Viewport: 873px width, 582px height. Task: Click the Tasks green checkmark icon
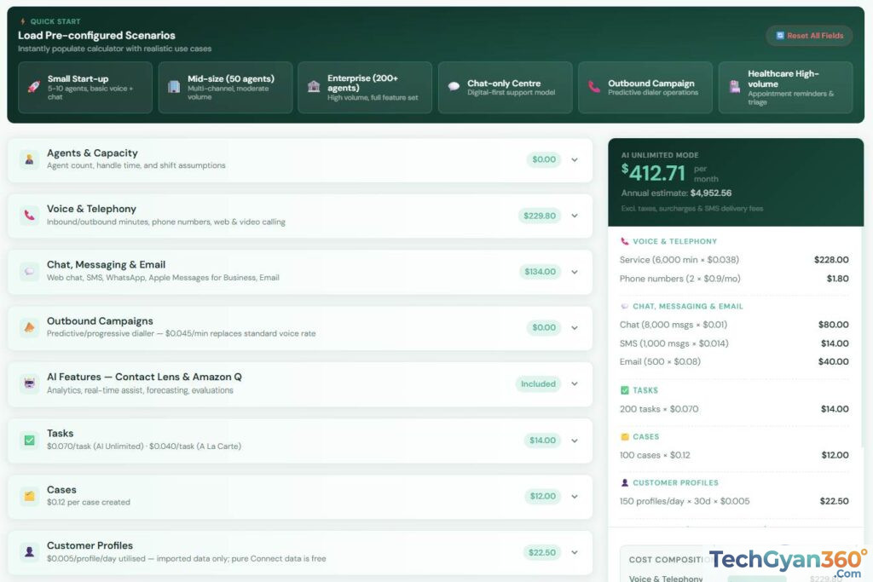tap(30, 440)
